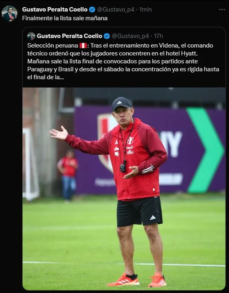Viewport: 229px width, 293px height.
Task: Click the small avatar in the quoted tweet header
Action: click(x=31, y=36)
